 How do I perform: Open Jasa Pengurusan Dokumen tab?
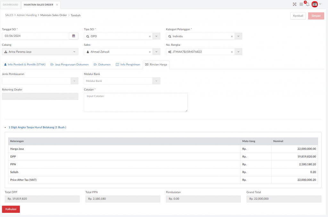(70, 65)
